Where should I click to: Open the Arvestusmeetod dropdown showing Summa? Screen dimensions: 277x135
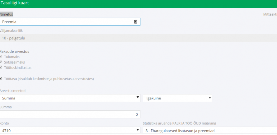click(x=70, y=98)
